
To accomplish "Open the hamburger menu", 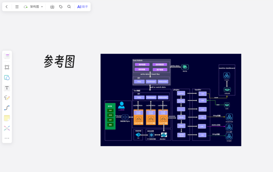I will coord(17,7).
